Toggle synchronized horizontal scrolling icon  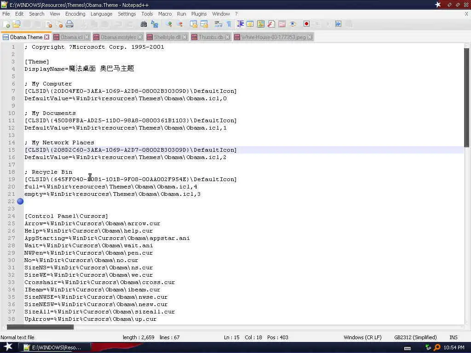[x=204, y=24]
